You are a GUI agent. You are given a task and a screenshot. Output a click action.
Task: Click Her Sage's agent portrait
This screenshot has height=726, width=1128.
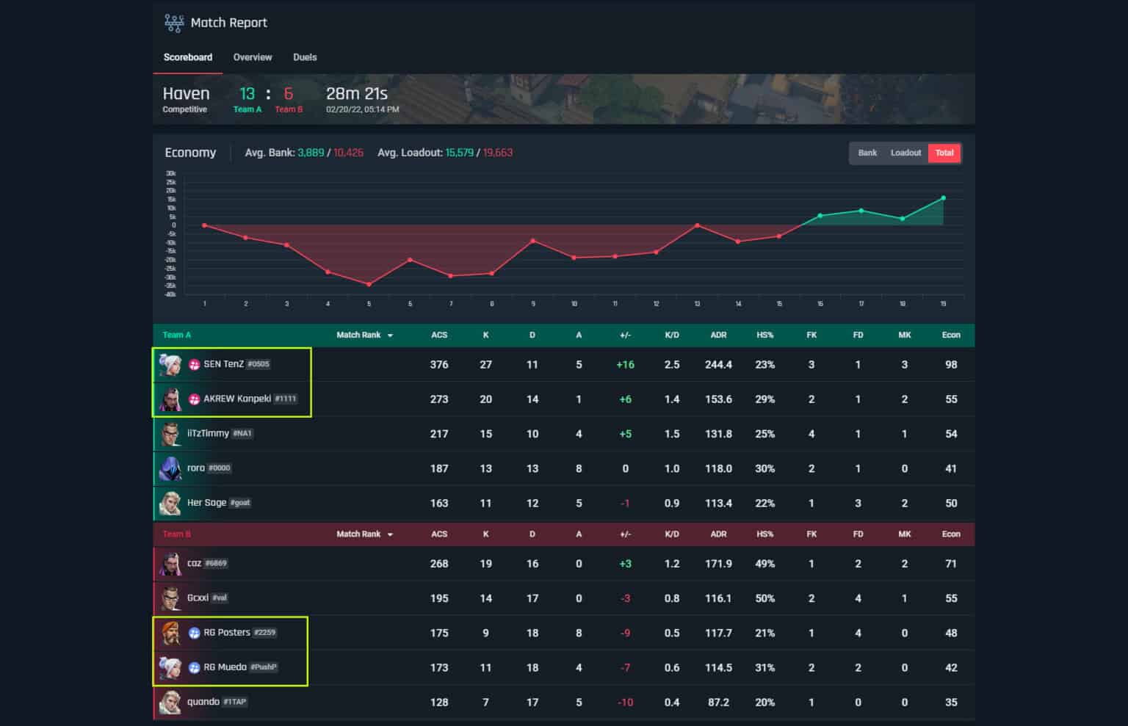click(170, 503)
